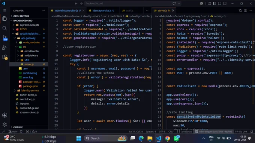
Task: Open package.json file
Action: point(30,86)
